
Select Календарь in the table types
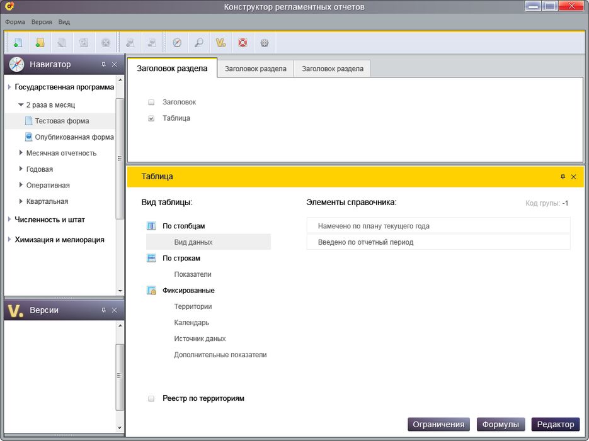192,323
